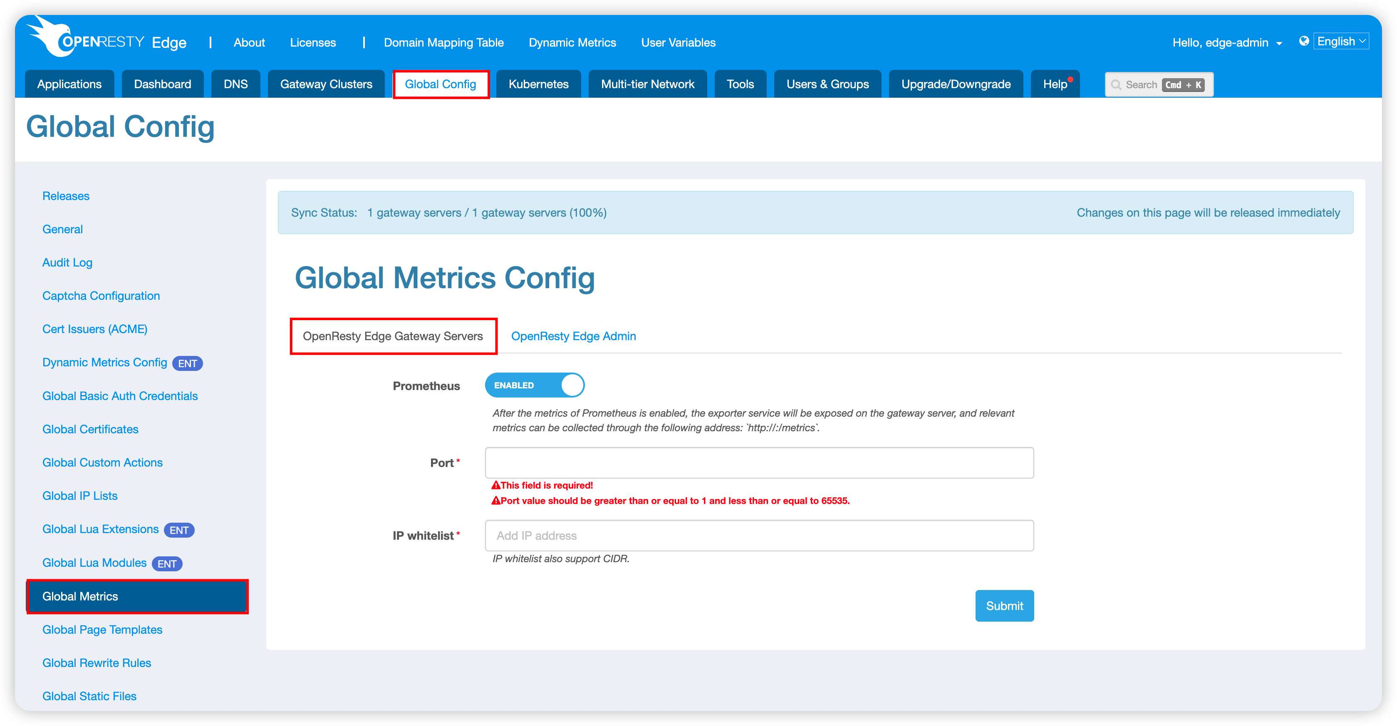Click the globe language icon
The width and height of the screenshot is (1397, 726).
click(1304, 41)
